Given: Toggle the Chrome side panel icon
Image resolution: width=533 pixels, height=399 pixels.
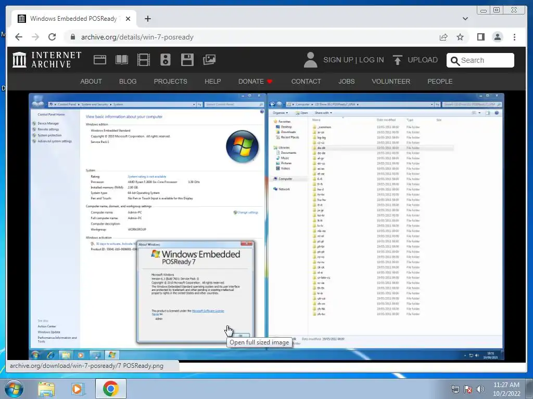Looking at the screenshot, I should coord(480,37).
